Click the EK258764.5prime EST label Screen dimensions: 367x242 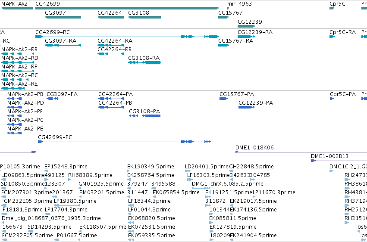coord(151,175)
